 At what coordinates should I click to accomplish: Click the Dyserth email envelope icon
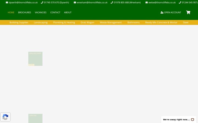pyautogui.click(x=7, y=2)
